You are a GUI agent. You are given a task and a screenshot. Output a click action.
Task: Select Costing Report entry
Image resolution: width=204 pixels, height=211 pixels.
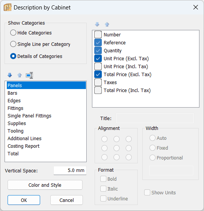click(x=46, y=146)
